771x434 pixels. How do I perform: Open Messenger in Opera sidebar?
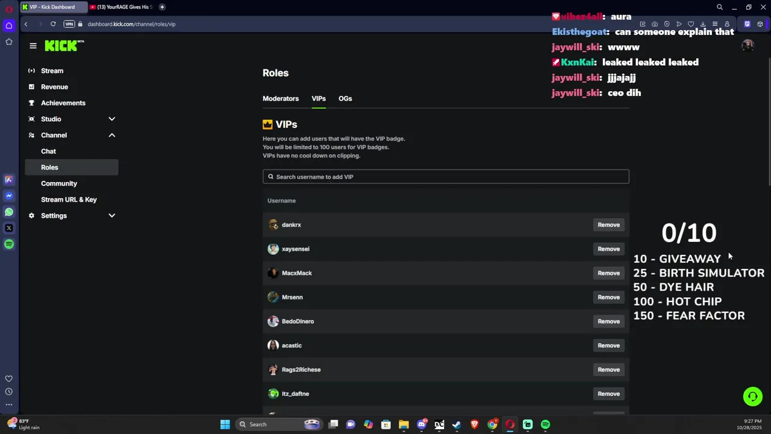tap(9, 196)
